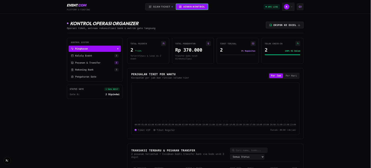Click the search magnifier icon
This screenshot has width=371, height=168.
(233, 150)
